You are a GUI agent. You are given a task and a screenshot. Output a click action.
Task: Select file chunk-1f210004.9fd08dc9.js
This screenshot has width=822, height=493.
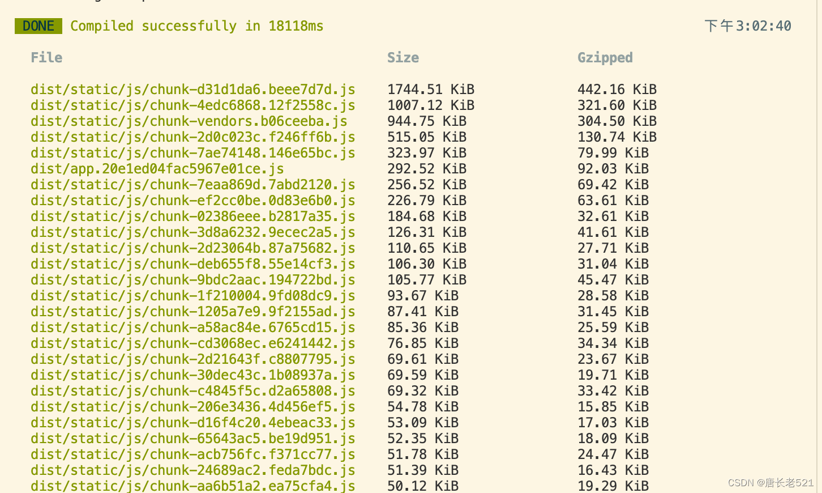point(193,296)
